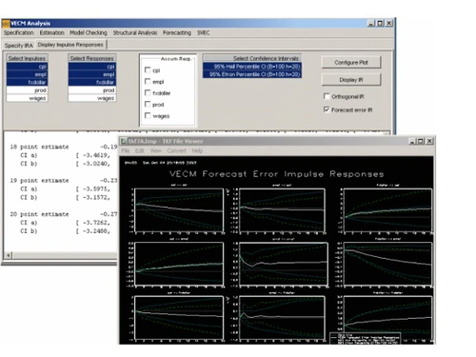
Task: Select wages in Select Impulses list
Action: 28,98
